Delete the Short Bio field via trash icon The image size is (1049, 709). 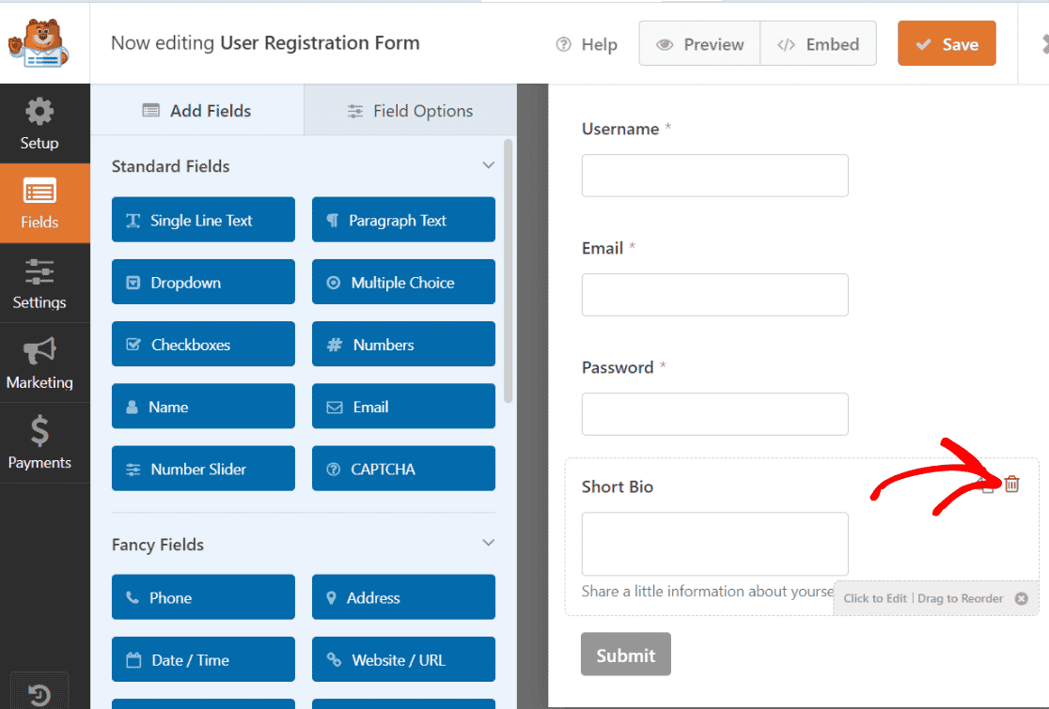(x=1011, y=485)
